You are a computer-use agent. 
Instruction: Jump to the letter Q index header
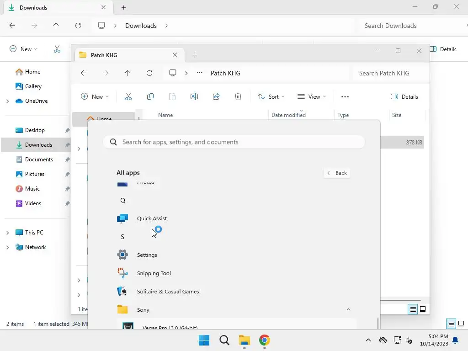point(122,200)
